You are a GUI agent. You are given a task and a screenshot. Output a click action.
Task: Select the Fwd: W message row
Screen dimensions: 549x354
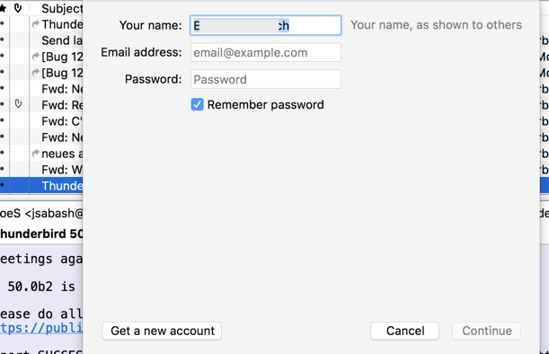point(41,170)
